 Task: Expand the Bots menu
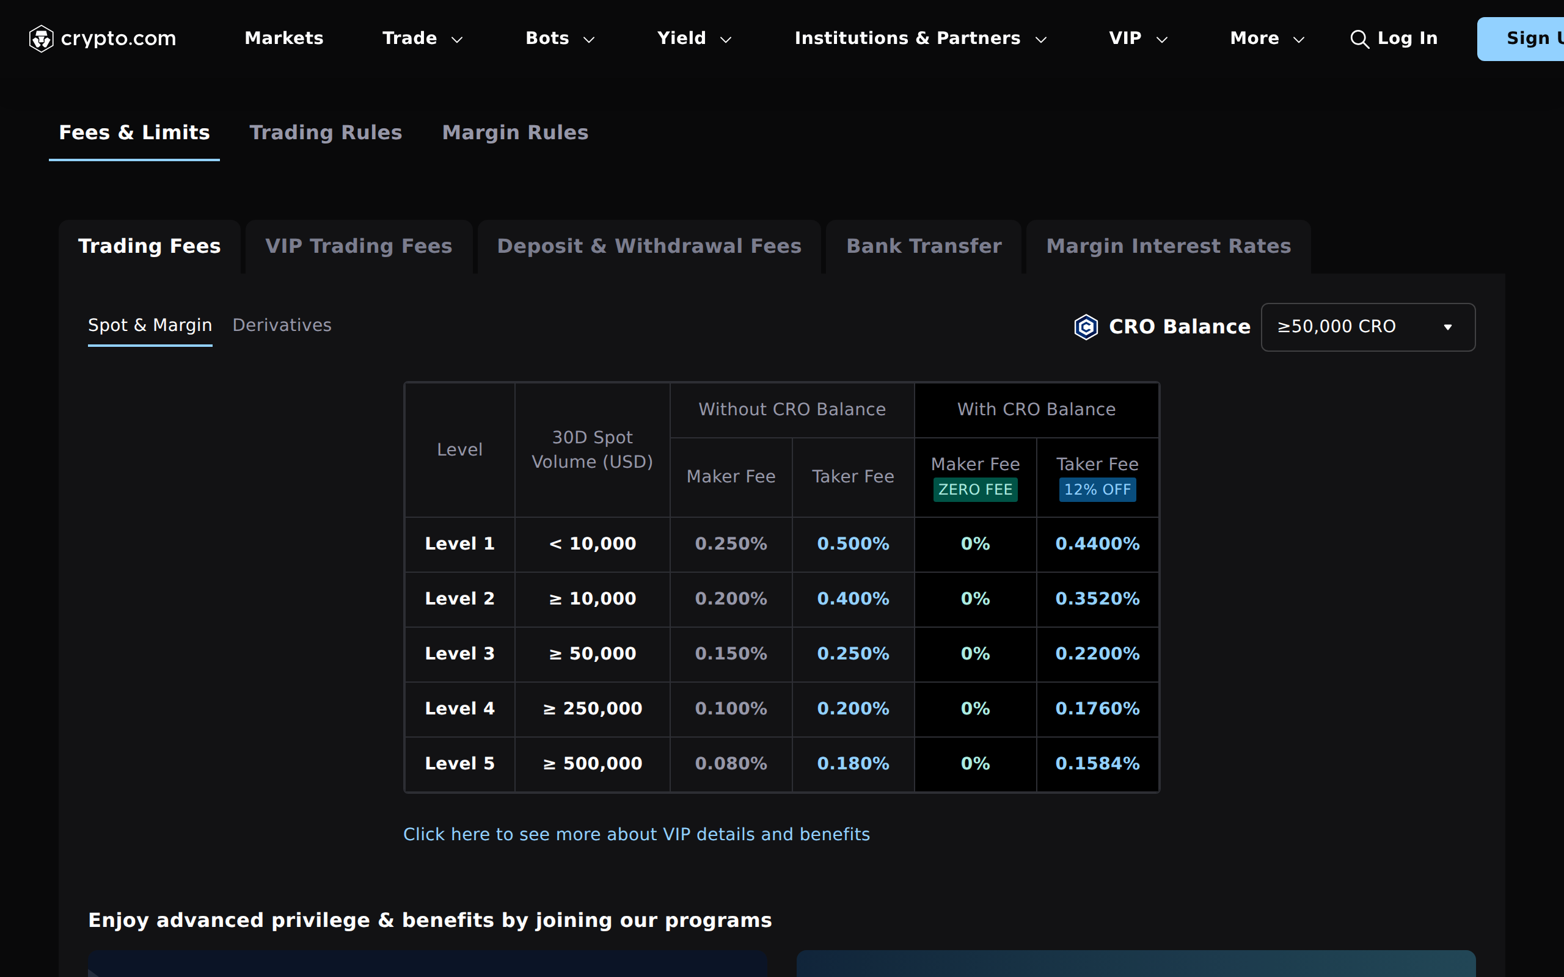(560, 38)
